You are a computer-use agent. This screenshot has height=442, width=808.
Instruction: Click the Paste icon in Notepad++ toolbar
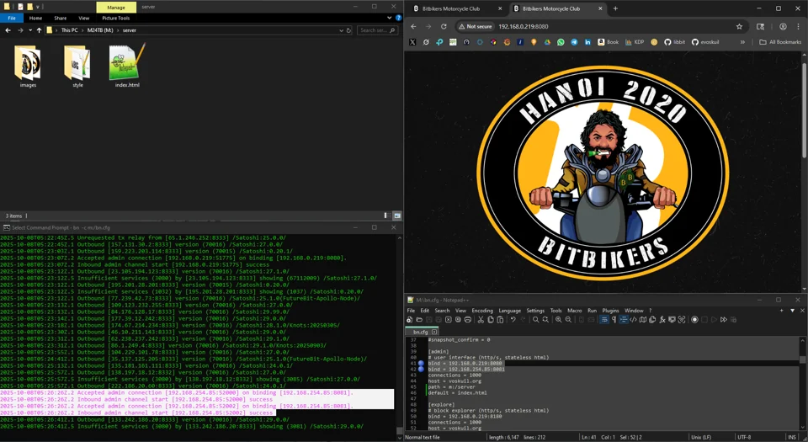click(500, 320)
